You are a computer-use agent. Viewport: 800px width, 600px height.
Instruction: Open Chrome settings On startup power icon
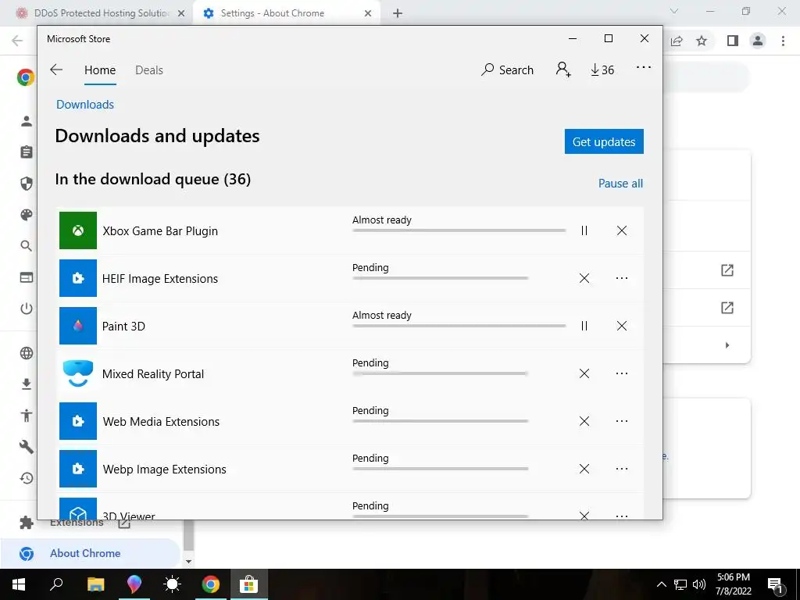pyautogui.click(x=27, y=309)
